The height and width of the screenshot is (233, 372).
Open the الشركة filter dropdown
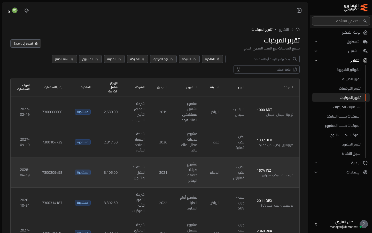(189, 59)
